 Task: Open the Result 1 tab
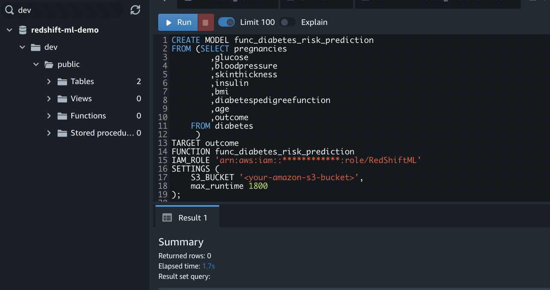pos(187,217)
